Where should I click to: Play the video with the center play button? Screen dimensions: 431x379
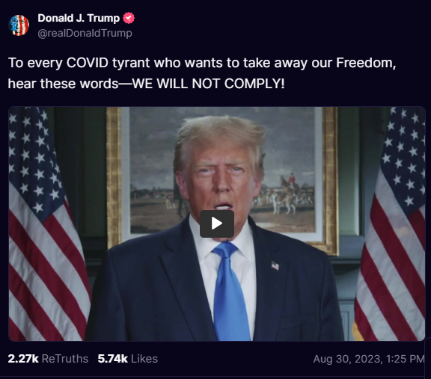(x=217, y=224)
